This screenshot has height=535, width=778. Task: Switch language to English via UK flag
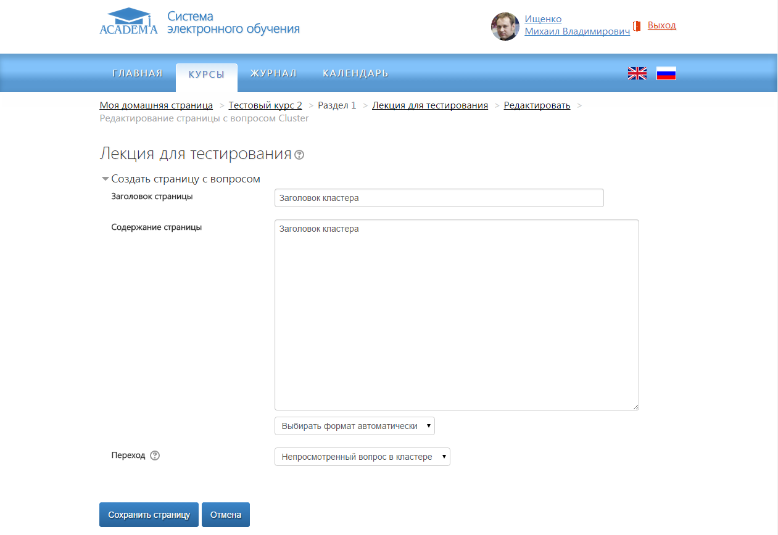(x=637, y=73)
